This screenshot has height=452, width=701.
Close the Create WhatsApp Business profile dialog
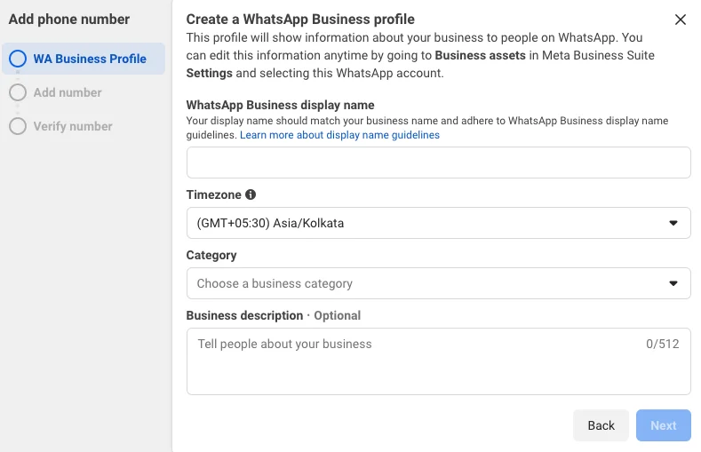681,20
